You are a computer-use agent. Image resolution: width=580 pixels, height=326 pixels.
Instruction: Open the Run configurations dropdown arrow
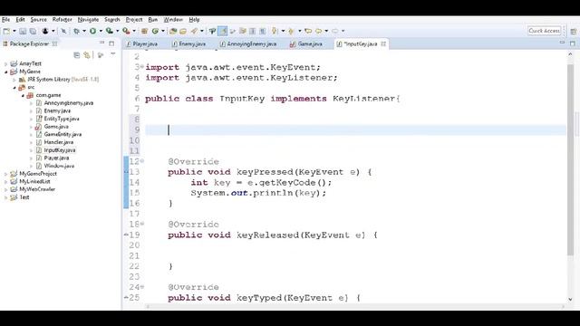click(x=101, y=31)
